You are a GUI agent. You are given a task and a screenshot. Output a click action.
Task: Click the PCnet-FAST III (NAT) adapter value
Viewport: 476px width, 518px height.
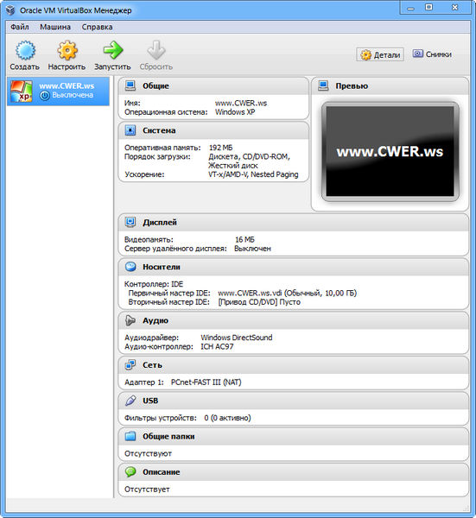click(x=206, y=382)
